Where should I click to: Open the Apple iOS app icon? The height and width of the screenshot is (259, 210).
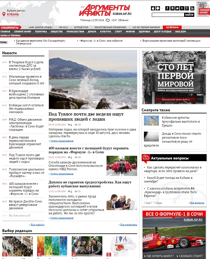(x=153, y=8)
